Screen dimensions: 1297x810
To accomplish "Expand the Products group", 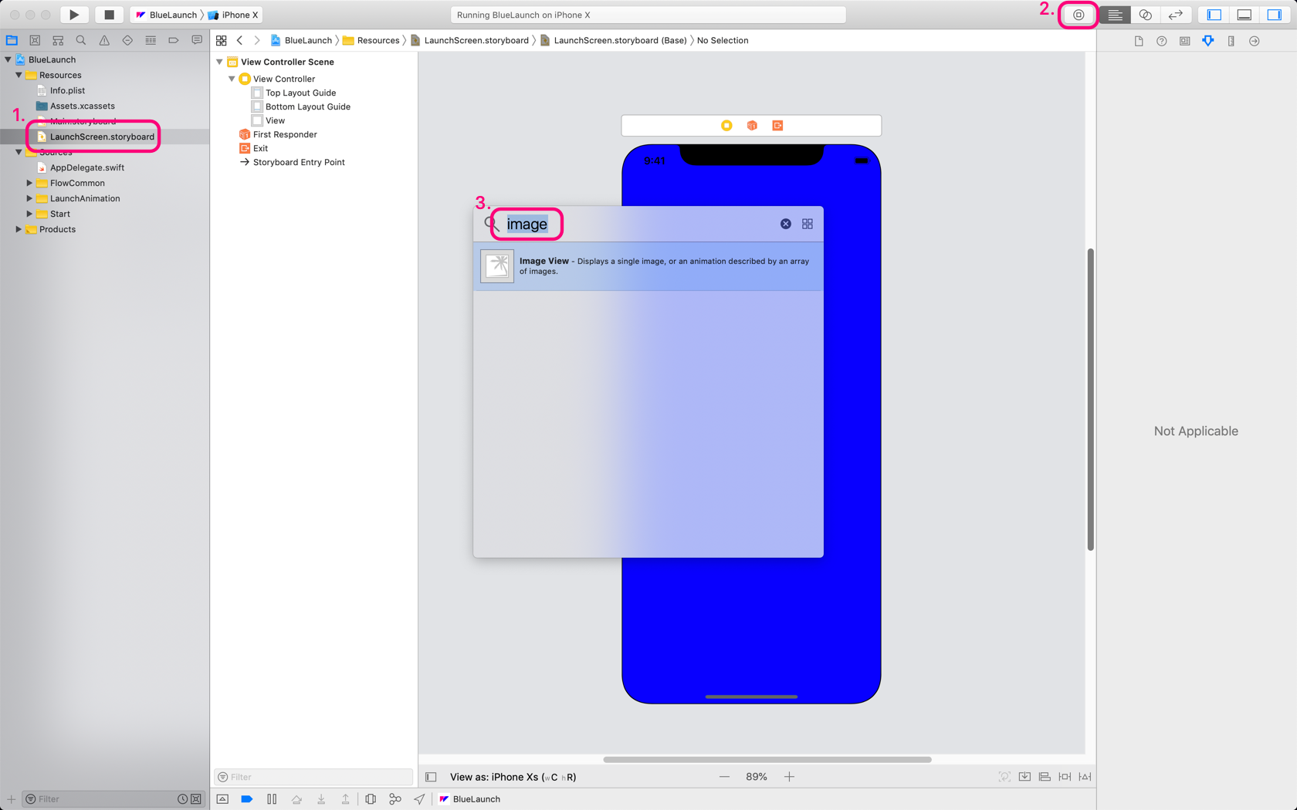I will point(18,229).
